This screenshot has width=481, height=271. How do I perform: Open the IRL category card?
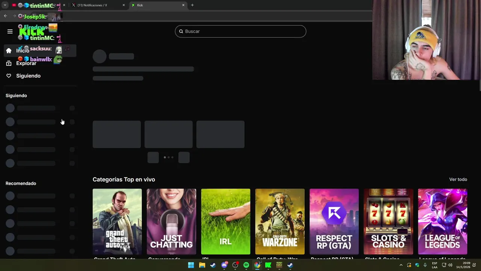click(x=225, y=222)
